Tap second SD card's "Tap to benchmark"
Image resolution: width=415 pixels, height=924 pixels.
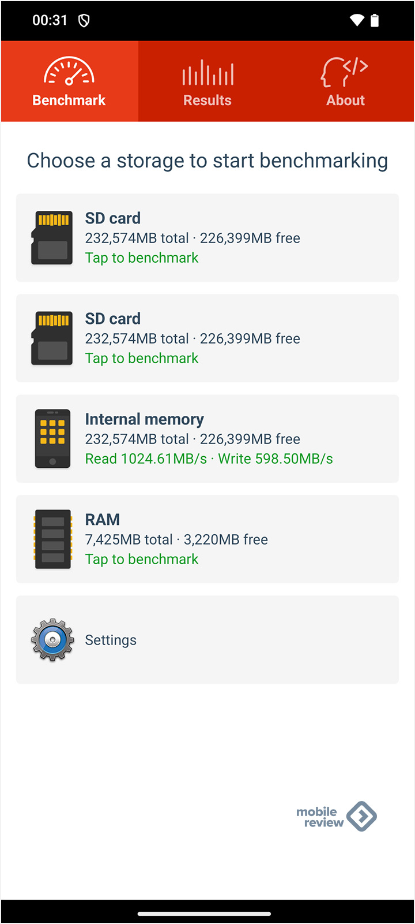point(142,359)
